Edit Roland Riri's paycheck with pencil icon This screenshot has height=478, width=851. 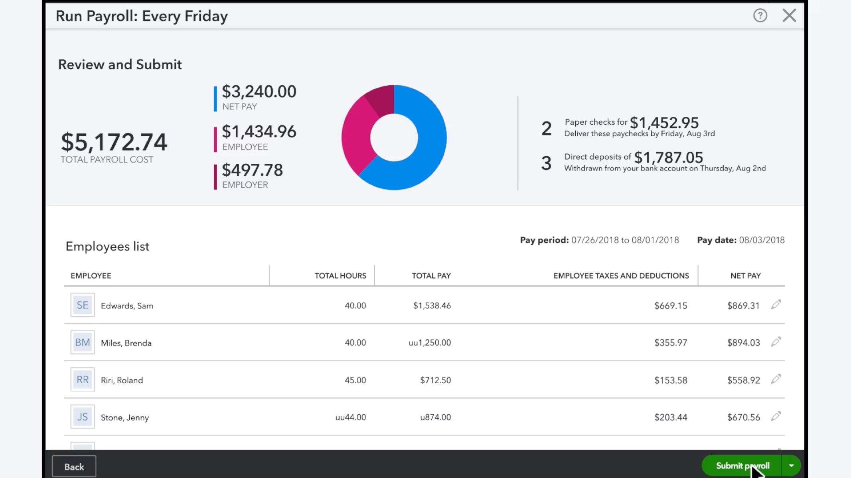click(x=776, y=379)
